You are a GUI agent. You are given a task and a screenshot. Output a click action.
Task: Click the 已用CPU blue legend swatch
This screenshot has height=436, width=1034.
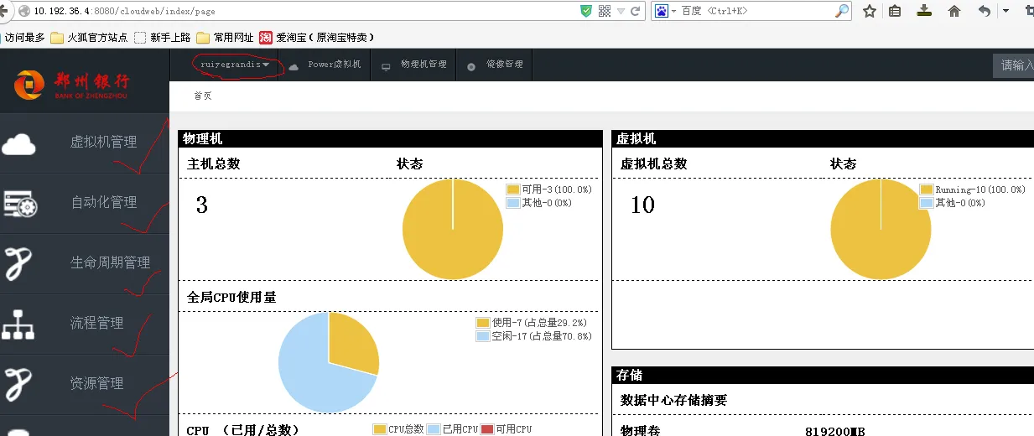[434, 429]
